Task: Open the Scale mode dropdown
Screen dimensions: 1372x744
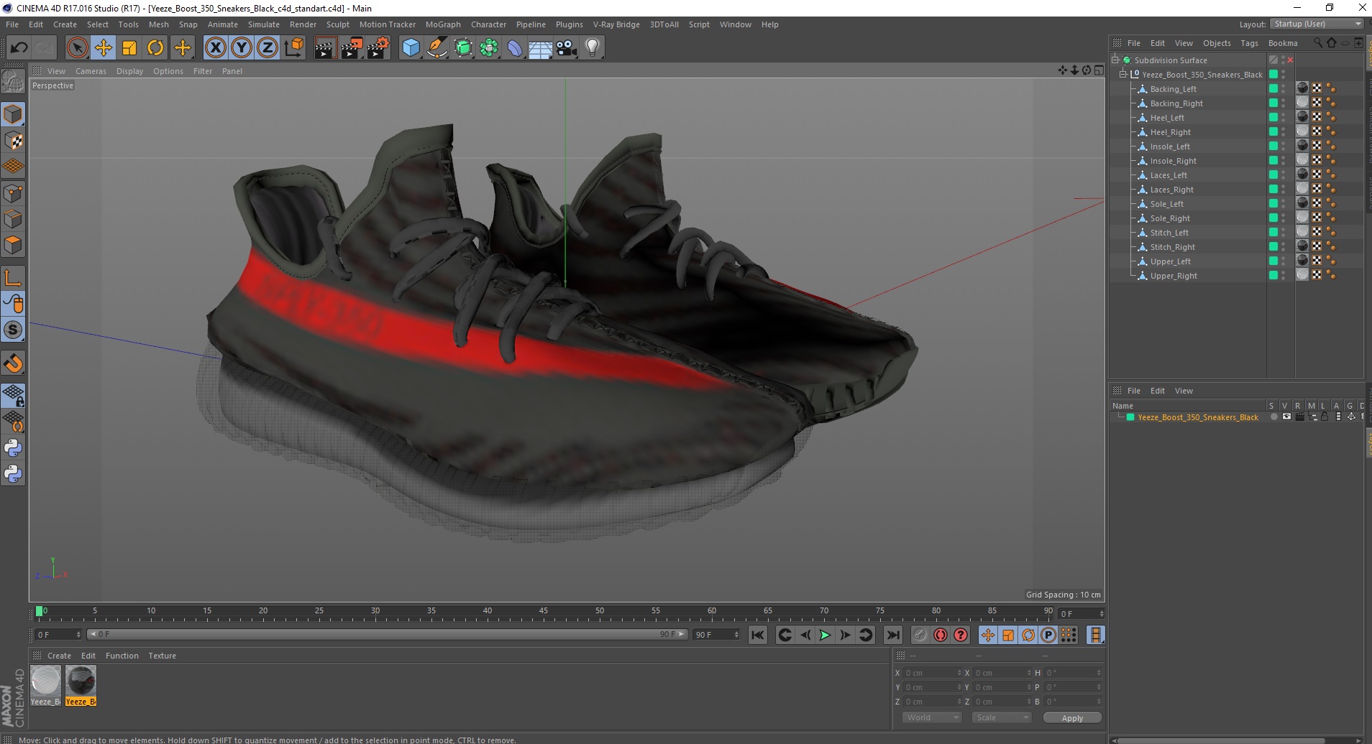Action: coord(1001,717)
